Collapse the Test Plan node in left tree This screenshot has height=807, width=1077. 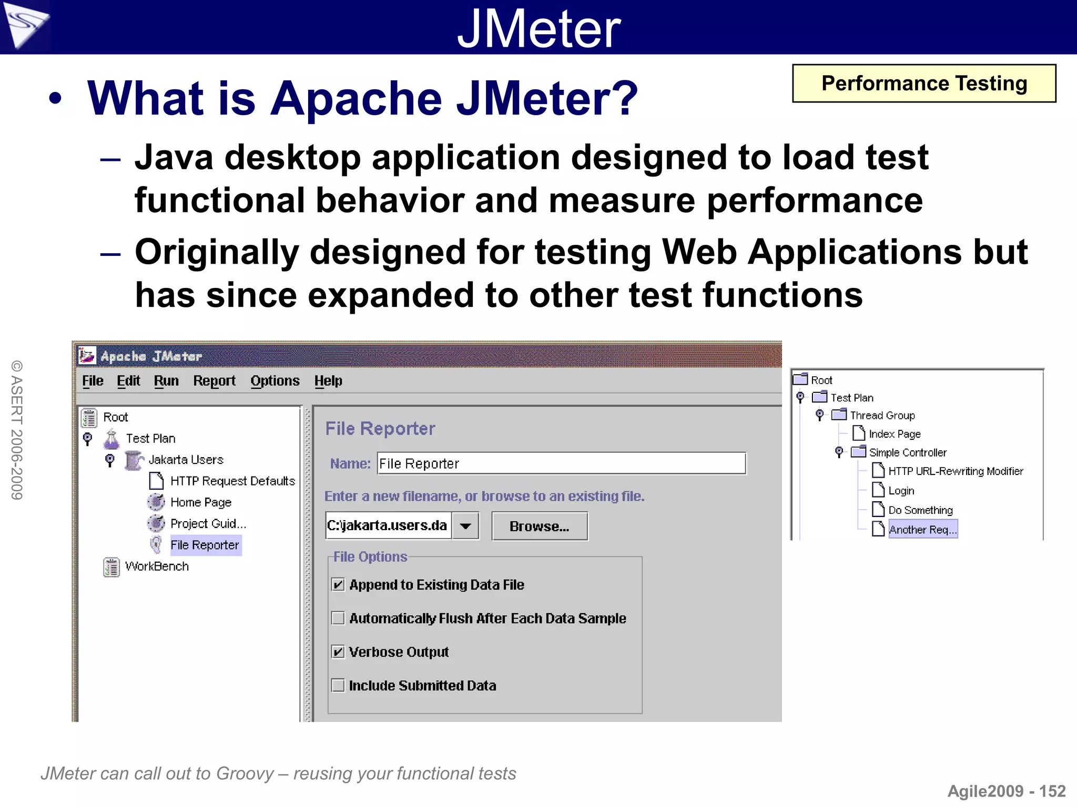coord(88,439)
